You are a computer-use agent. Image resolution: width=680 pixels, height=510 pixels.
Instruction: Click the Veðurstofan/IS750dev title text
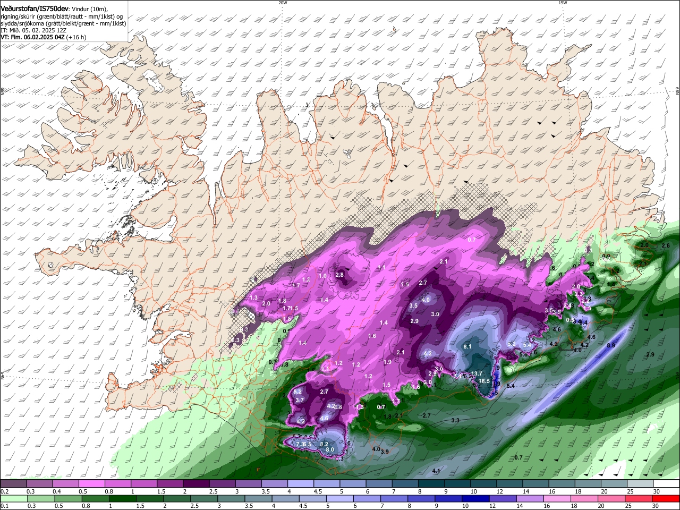click(x=35, y=9)
